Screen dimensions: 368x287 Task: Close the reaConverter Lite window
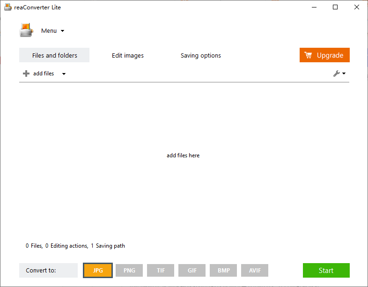click(356, 7)
